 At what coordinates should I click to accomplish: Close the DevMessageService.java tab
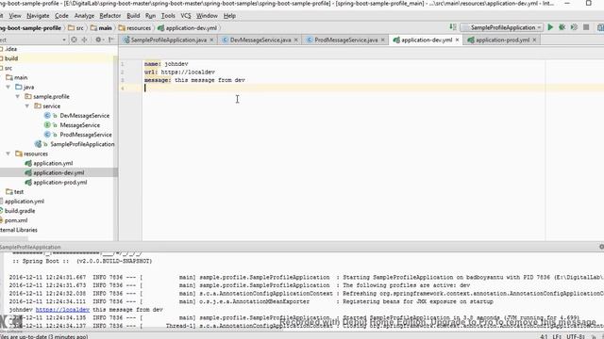click(x=295, y=40)
